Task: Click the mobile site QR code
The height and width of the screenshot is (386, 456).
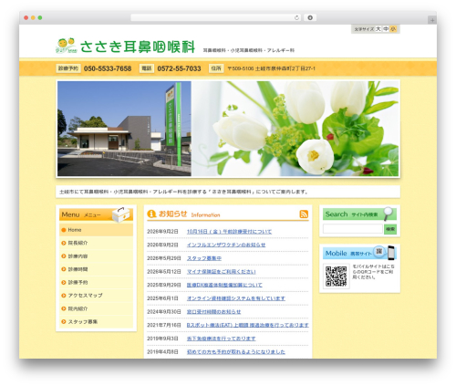Action: click(x=336, y=276)
